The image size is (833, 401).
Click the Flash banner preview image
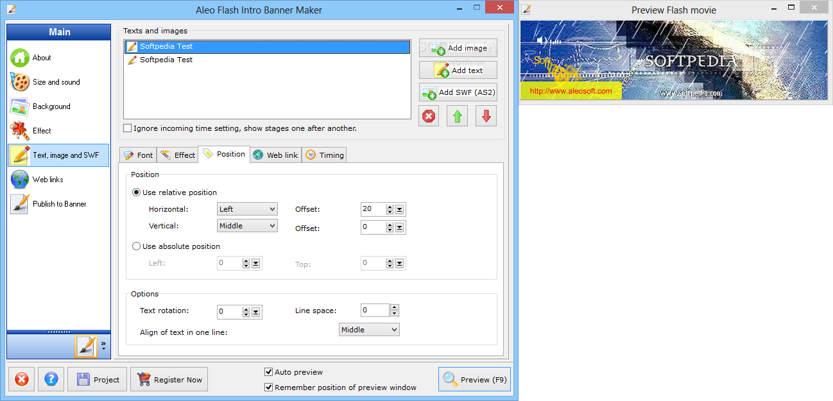[673, 61]
